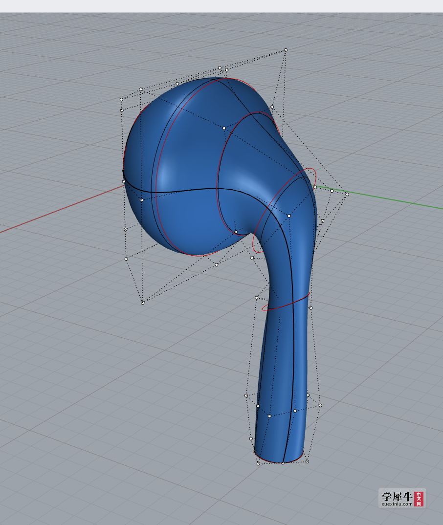443x525 pixels.
Task: Select the topmost control point of the cage
Action: tap(286, 50)
